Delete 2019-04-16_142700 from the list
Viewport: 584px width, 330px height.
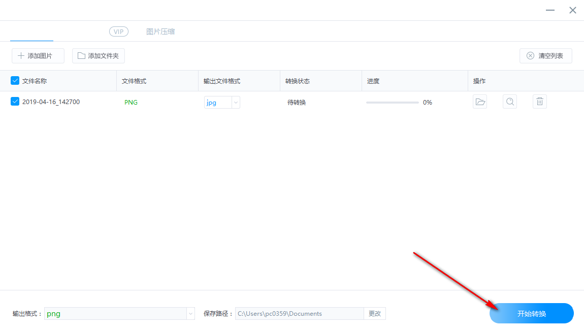pos(539,102)
